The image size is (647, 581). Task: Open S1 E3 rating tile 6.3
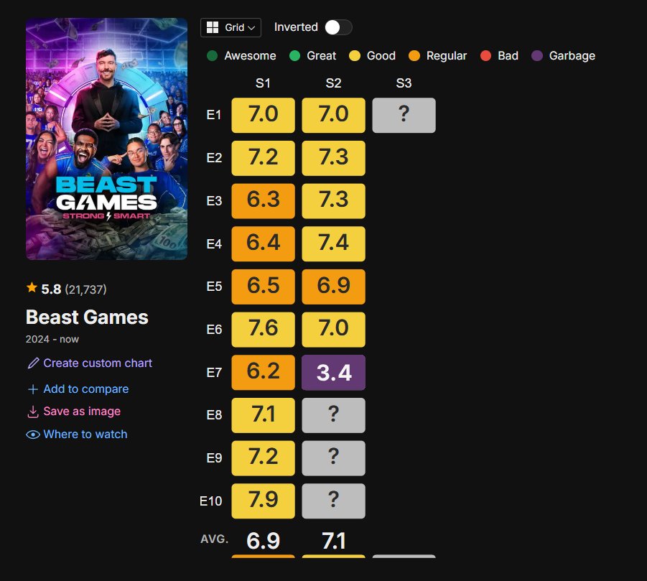point(264,201)
